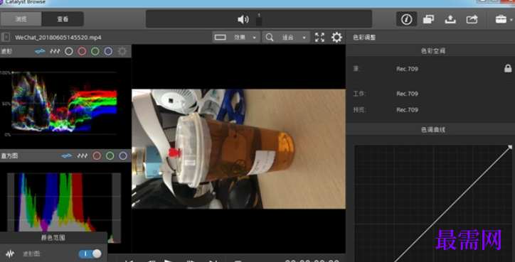Viewport: 515px width, 262px height.
Task: Turn off the 波形图 switch
Action: 90,253
